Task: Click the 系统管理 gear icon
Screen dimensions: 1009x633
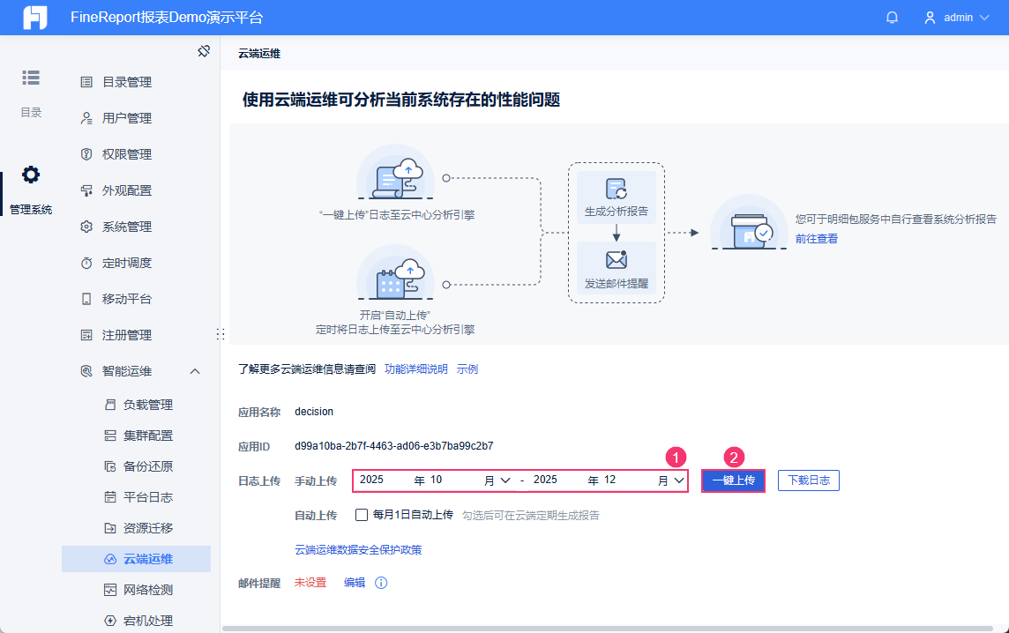Action: [x=86, y=227]
